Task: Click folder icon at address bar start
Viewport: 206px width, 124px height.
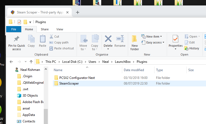Action: pos(38,62)
